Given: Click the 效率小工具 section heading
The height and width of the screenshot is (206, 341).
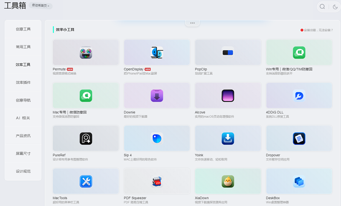Looking at the screenshot, I should click(x=65, y=30).
